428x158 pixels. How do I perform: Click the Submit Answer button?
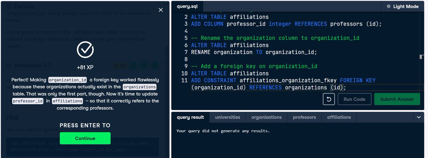tap(397, 99)
